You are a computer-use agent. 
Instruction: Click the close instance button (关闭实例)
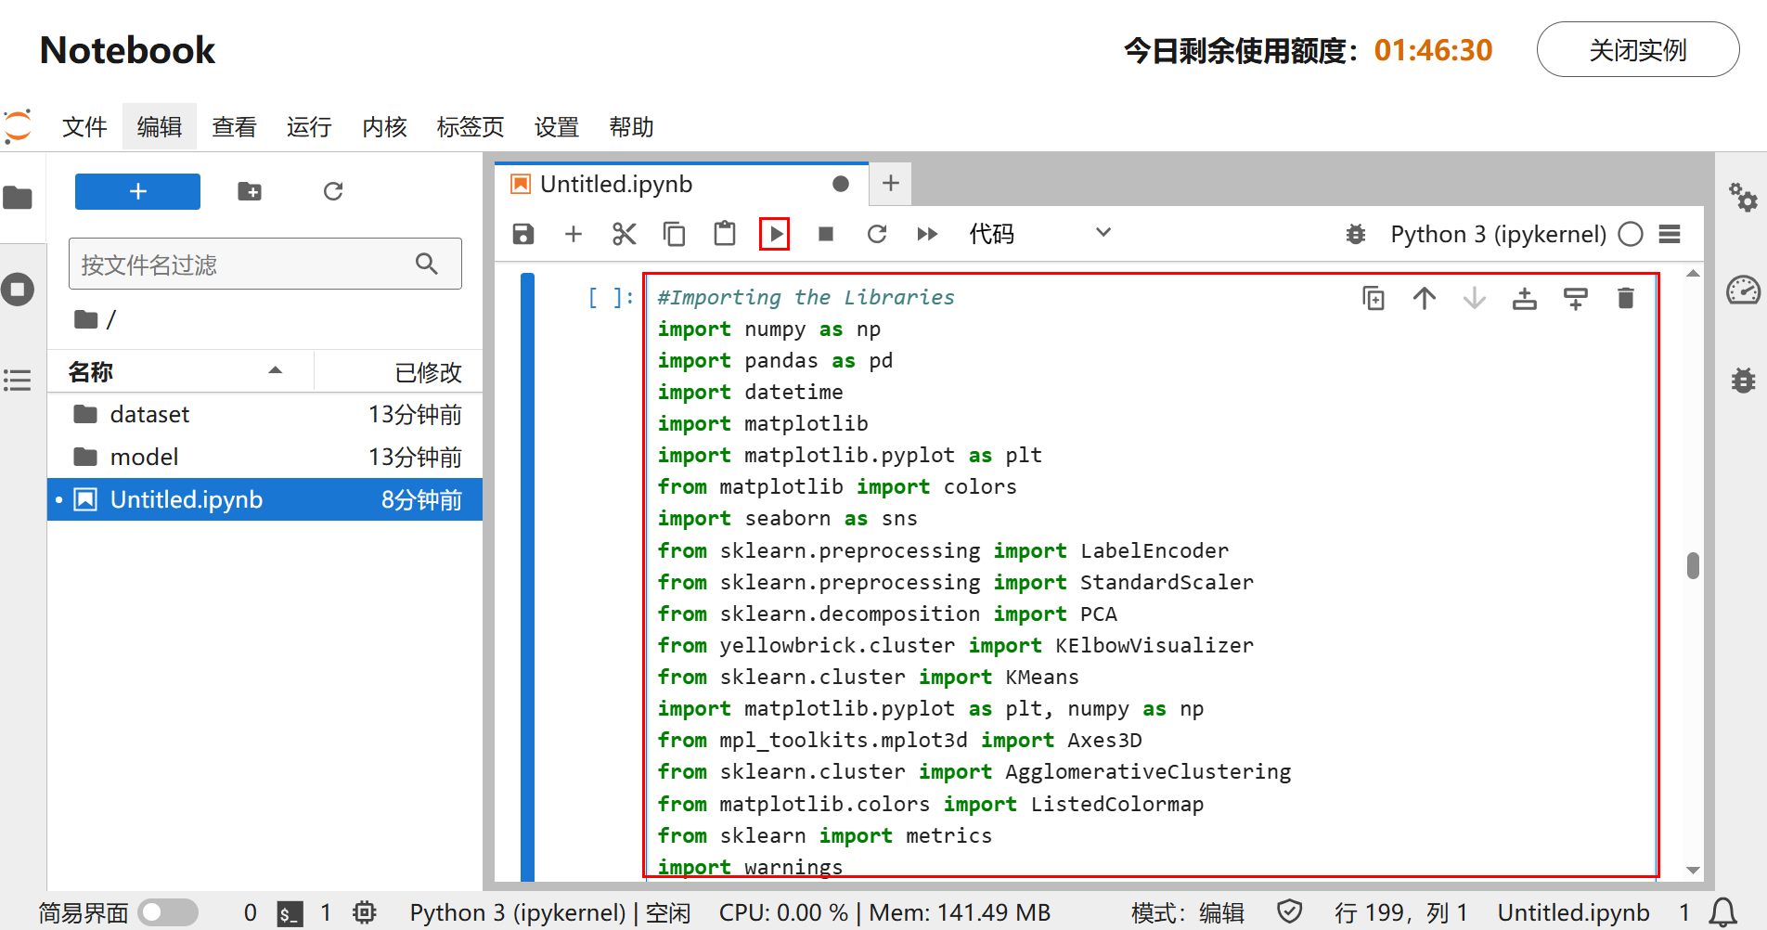(1637, 50)
